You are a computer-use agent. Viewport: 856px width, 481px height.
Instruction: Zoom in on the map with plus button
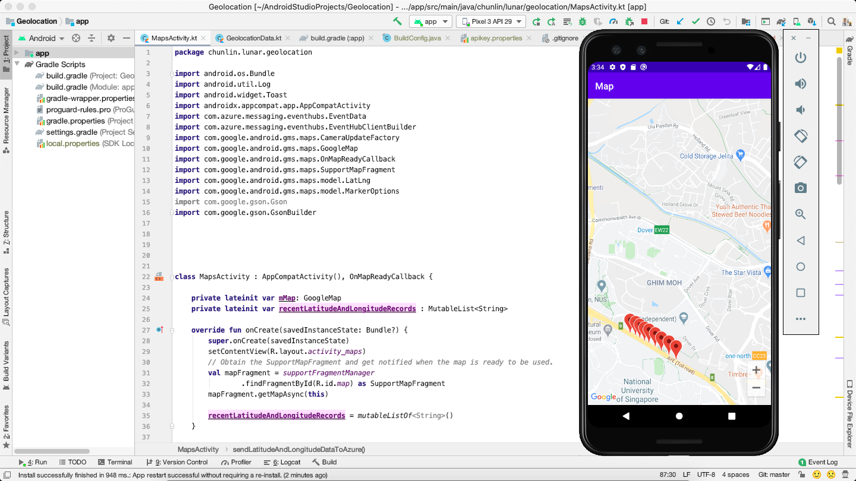(756, 370)
